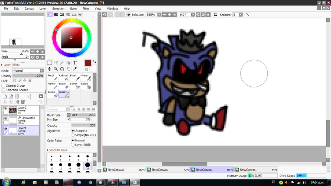Choose the Marker tool
This screenshot has width=331, height=186.
pyautogui.click(x=52, y=86)
